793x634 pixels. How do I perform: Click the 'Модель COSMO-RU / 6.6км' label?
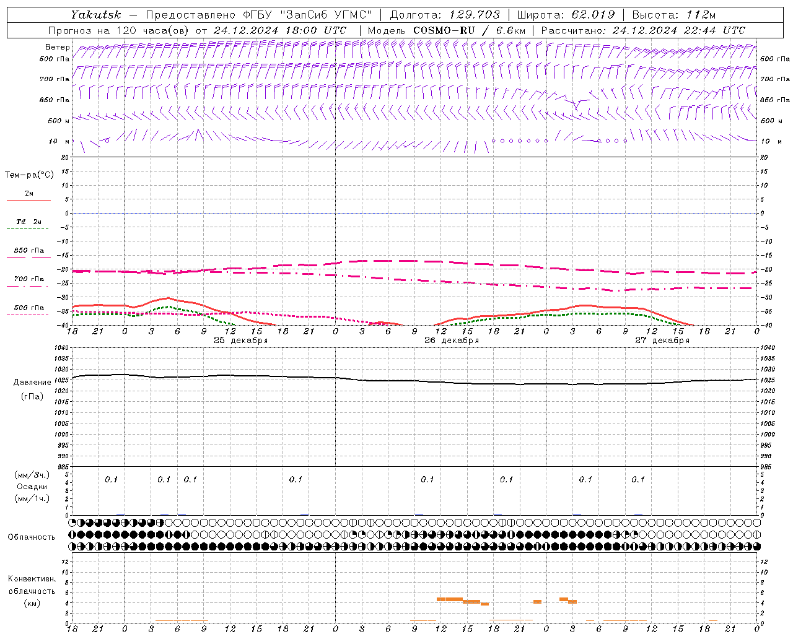(447, 30)
